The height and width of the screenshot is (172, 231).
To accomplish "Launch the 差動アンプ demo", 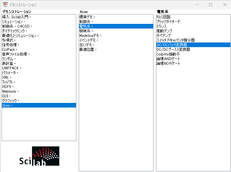I will pos(193,31).
